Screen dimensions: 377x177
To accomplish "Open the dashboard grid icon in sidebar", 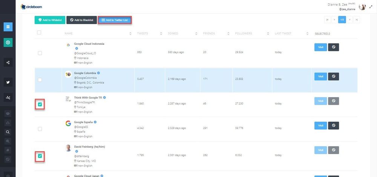I will [x=8, y=27].
